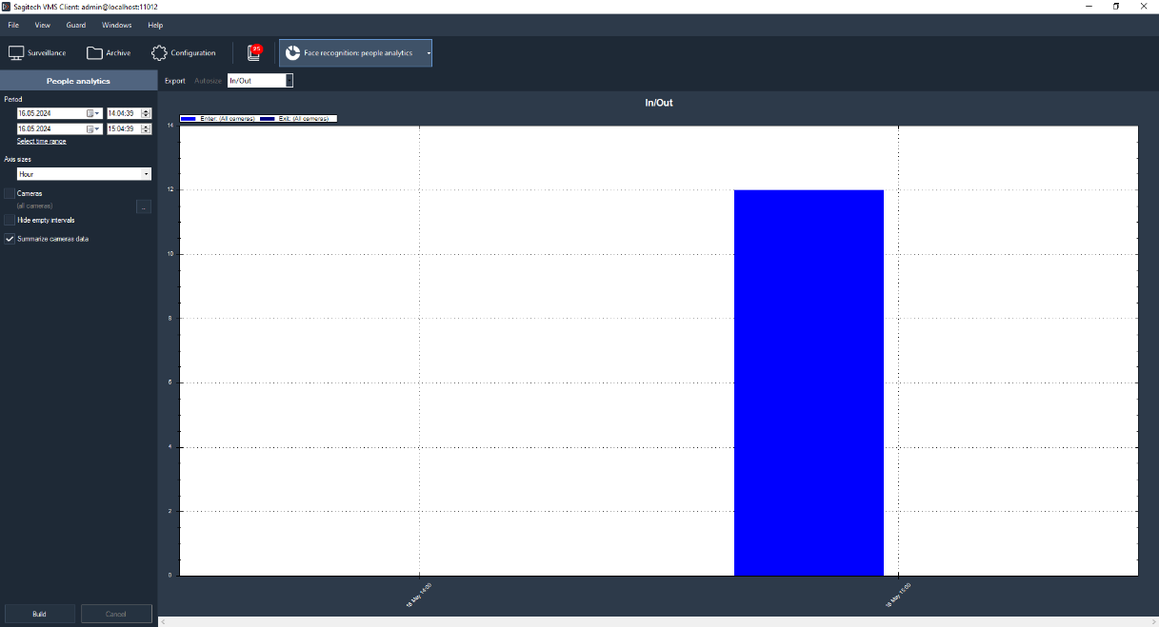1159x627 pixels.
Task: Open the Configuration gear section
Action: (x=184, y=53)
